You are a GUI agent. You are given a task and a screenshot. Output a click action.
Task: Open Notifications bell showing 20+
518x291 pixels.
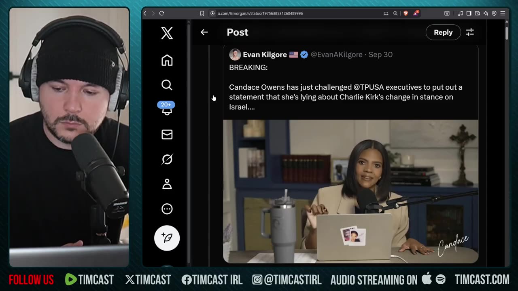166,108
